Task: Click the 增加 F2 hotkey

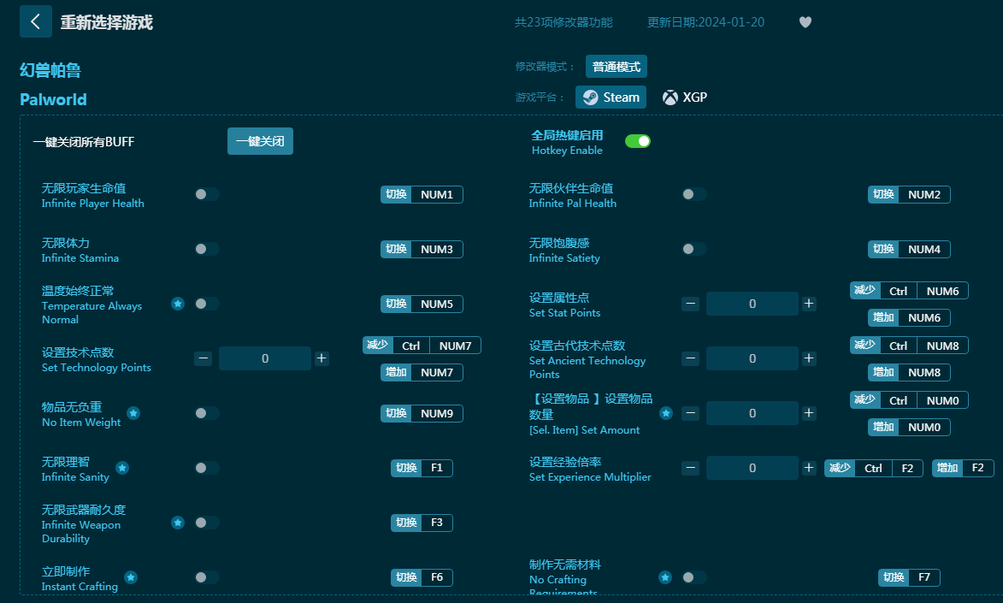Action: point(963,468)
